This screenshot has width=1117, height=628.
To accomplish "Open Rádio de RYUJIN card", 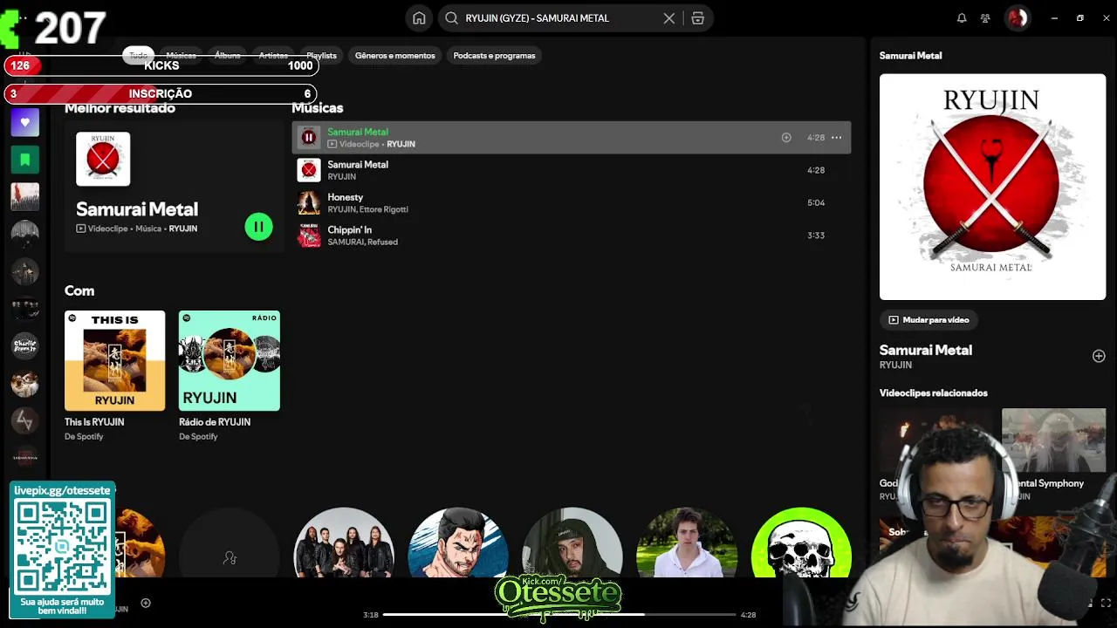I will (229, 375).
